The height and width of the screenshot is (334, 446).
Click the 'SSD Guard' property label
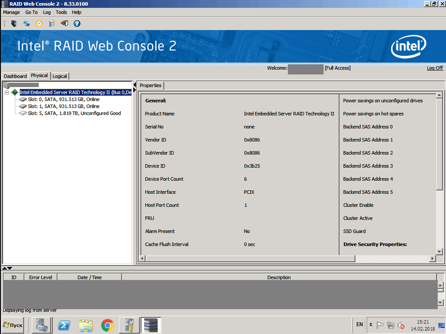point(355,231)
